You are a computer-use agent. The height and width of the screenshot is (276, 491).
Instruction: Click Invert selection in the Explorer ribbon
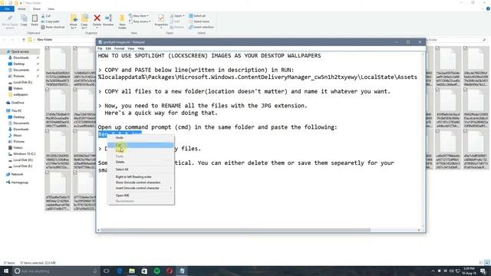[201, 28]
